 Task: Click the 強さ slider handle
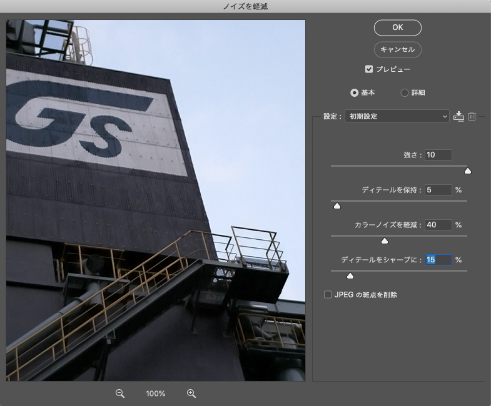click(467, 171)
